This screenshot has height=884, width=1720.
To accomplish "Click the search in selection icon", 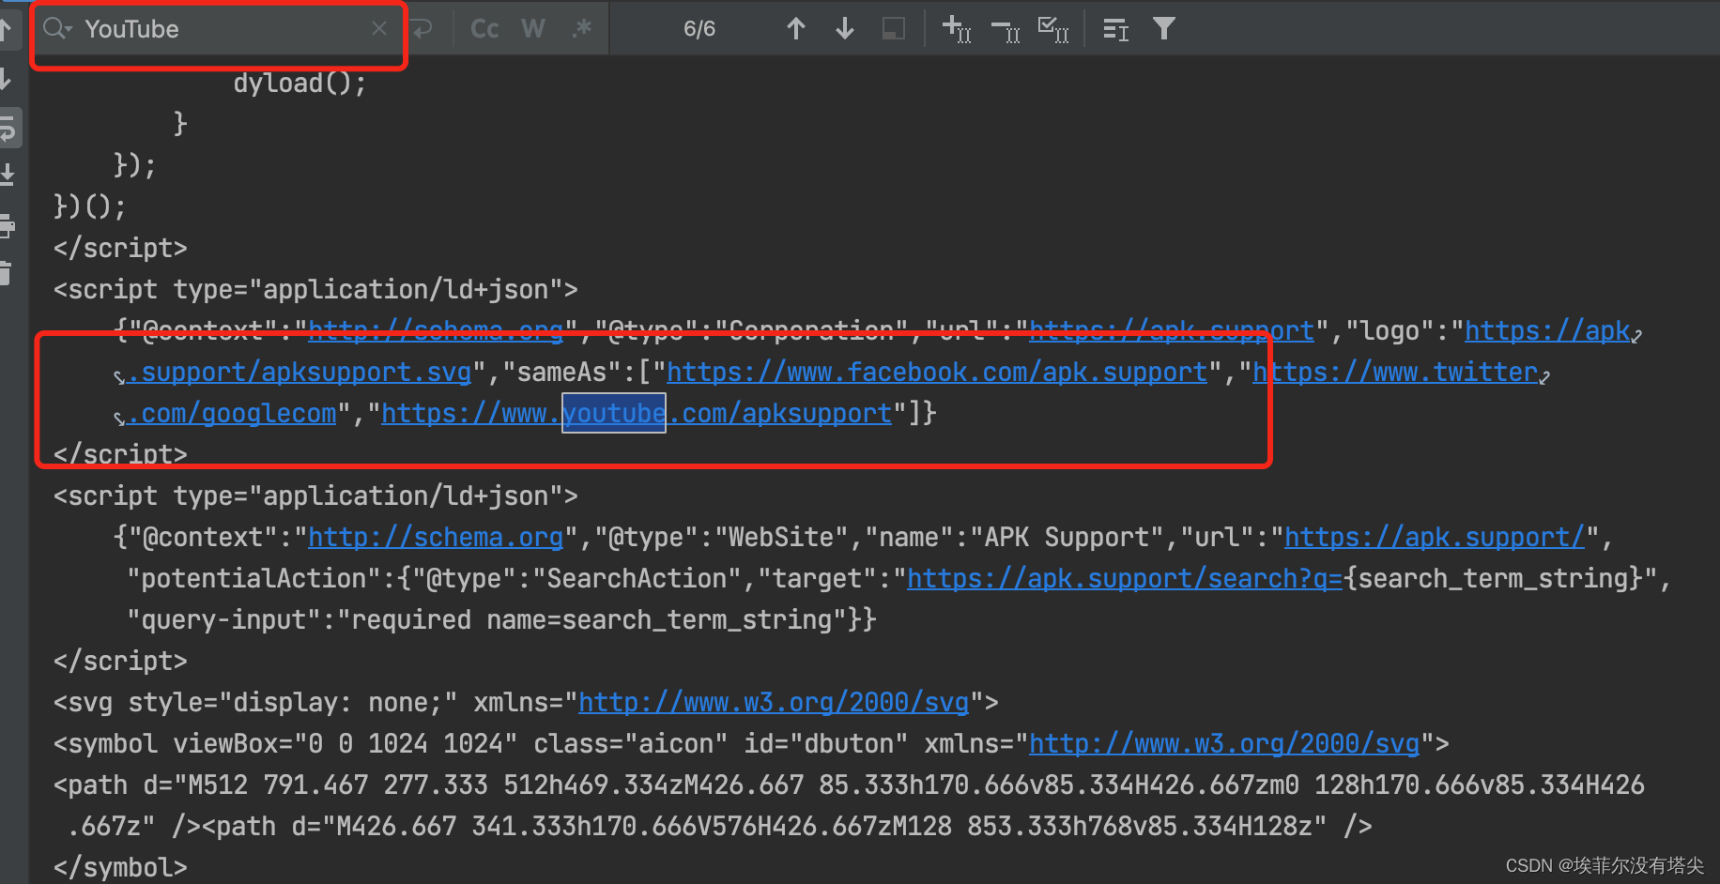I will 893,29.
